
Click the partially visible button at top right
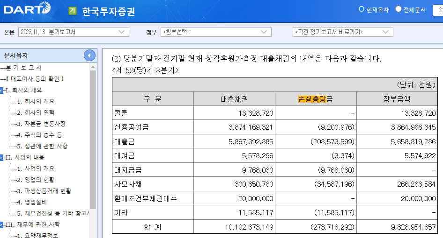(438, 10)
